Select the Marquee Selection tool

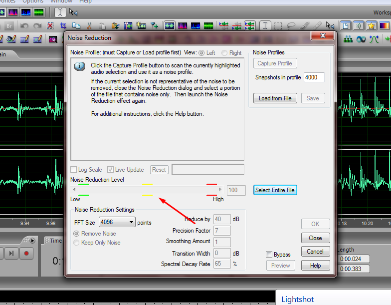click(278, 26)
